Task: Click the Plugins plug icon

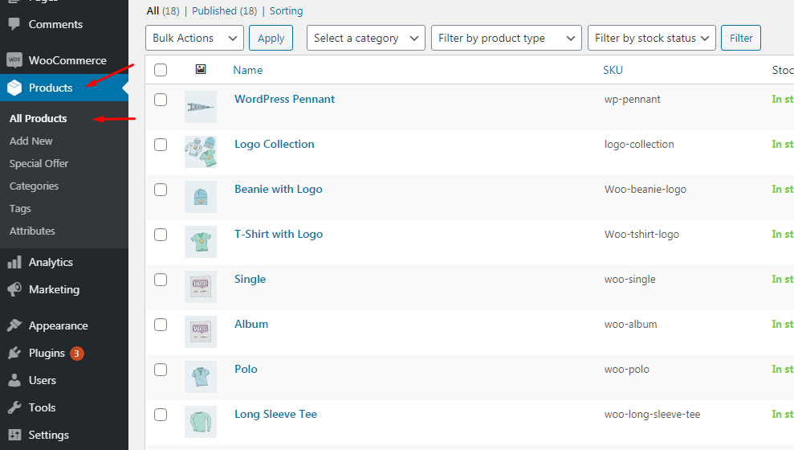Action: 14,353
